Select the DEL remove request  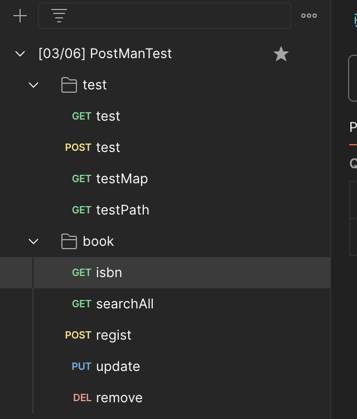(x=119, y=398)
